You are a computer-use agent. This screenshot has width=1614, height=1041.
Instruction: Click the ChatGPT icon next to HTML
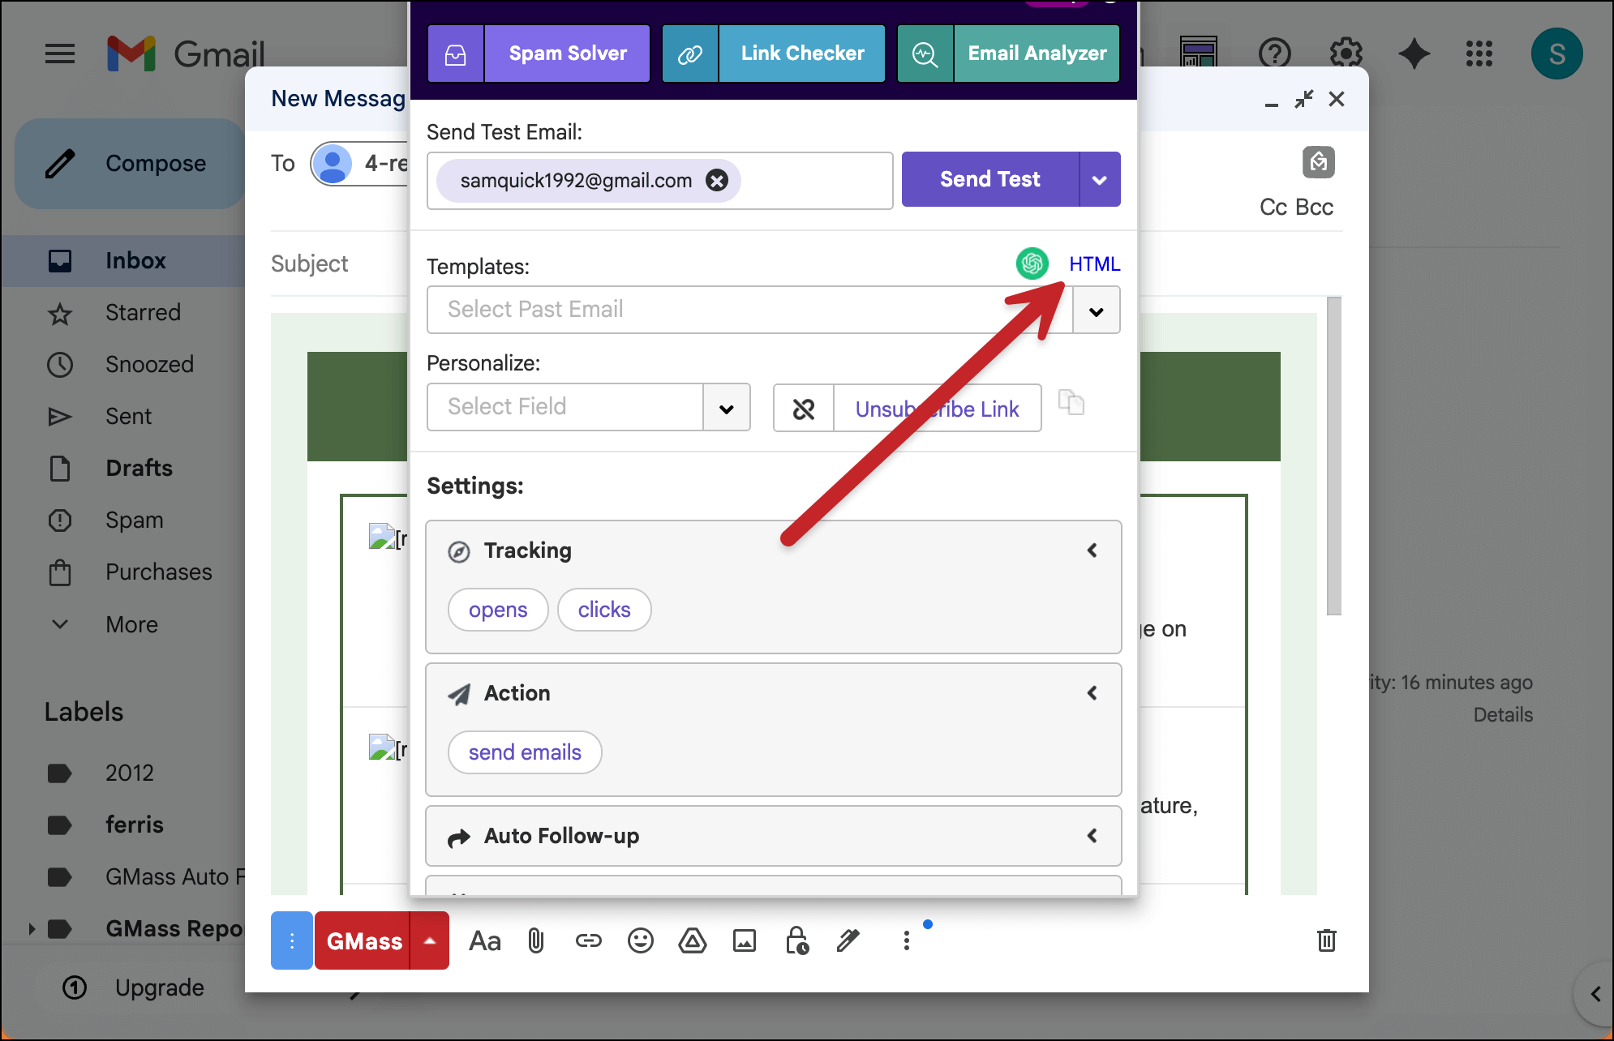click(1032, 263)
